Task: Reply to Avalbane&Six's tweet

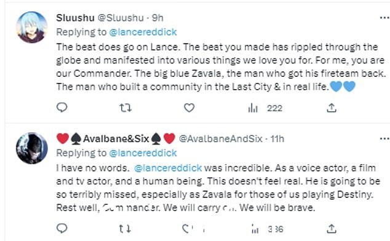Action: 62,228
